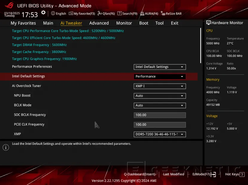
Task: Click My Favorite(F3) label
Action: (x=84, y=13)
